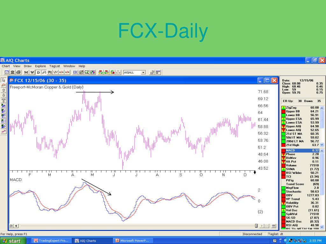
Task: Select the bar chart style icon
Action: pos(44,72)
